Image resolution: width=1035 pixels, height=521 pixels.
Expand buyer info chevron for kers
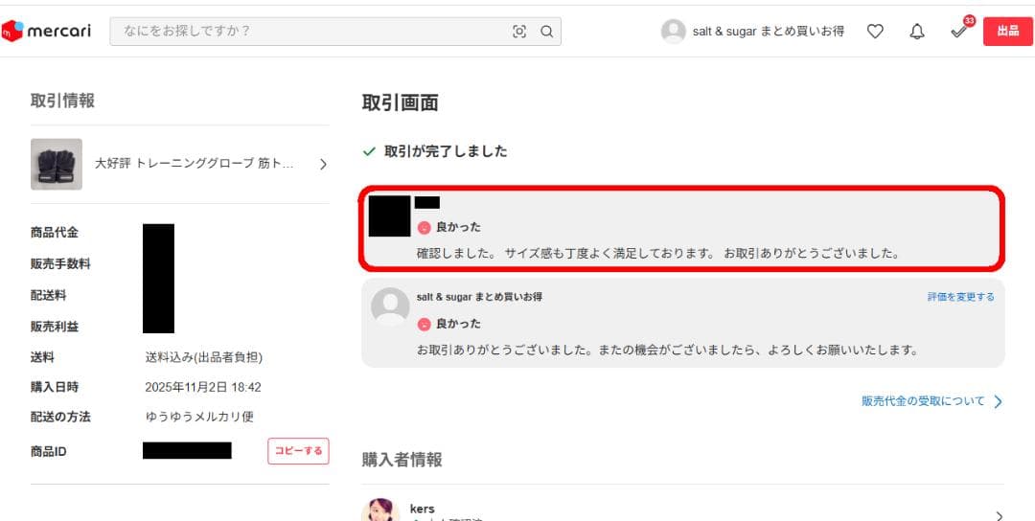pos(999,515)
